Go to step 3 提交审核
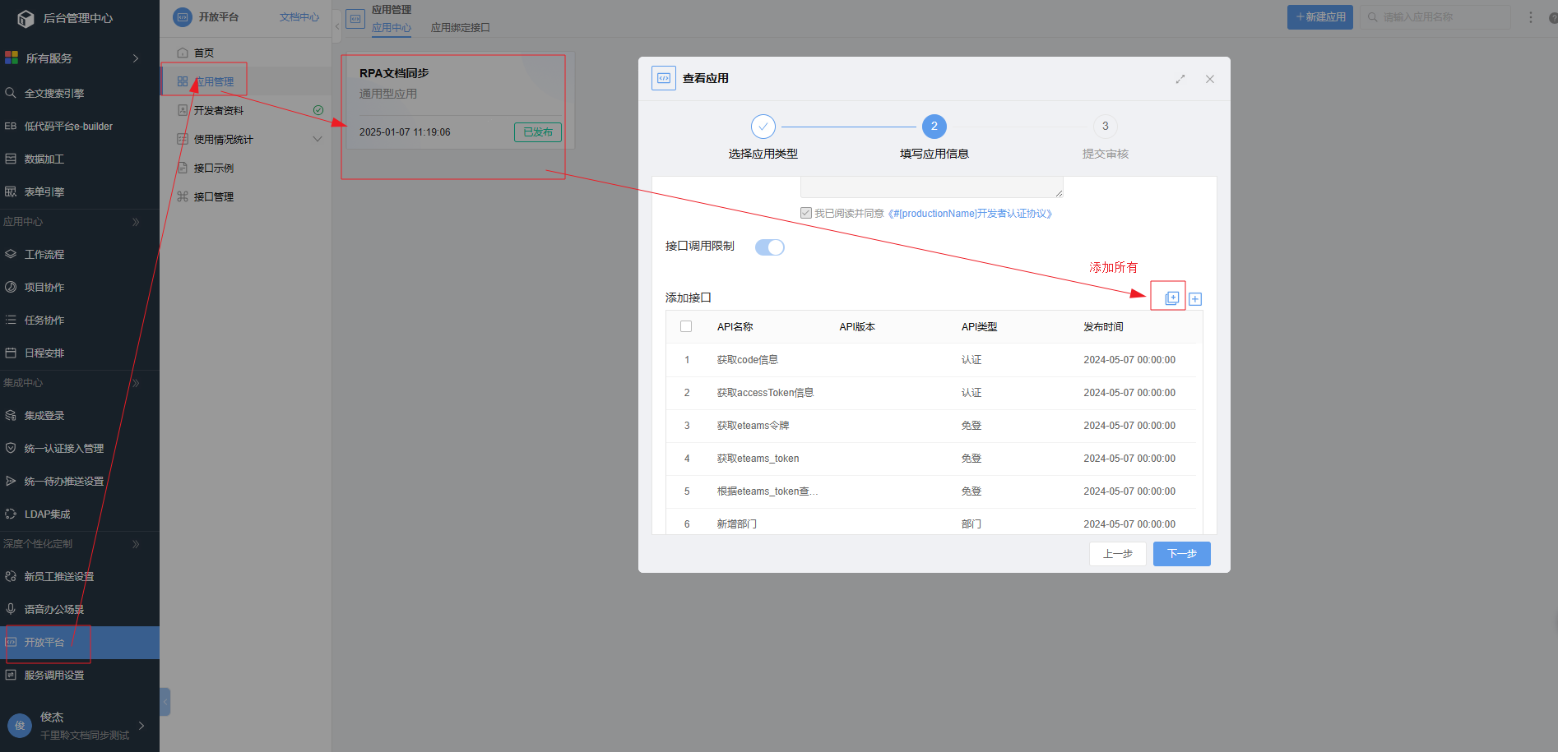Viewport: 1558px width, 752px height. (x=1106, y=137)
